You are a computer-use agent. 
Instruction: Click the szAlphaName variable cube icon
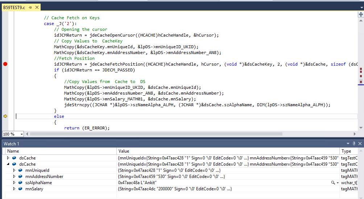tap(20, 183)
